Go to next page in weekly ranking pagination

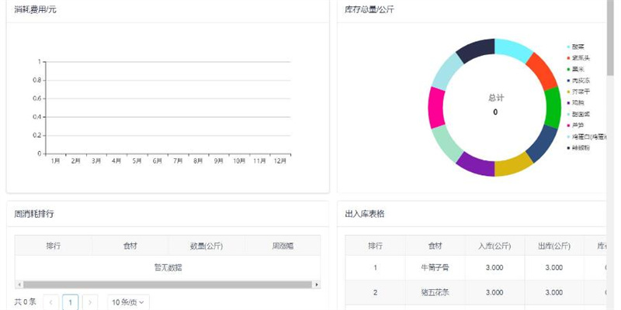click(x=90, y=302)
